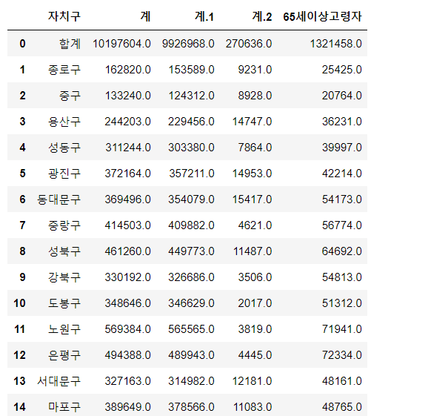Click value 64692.0 for 성북구
Screen dimensions: 448x416
point(342,251)
